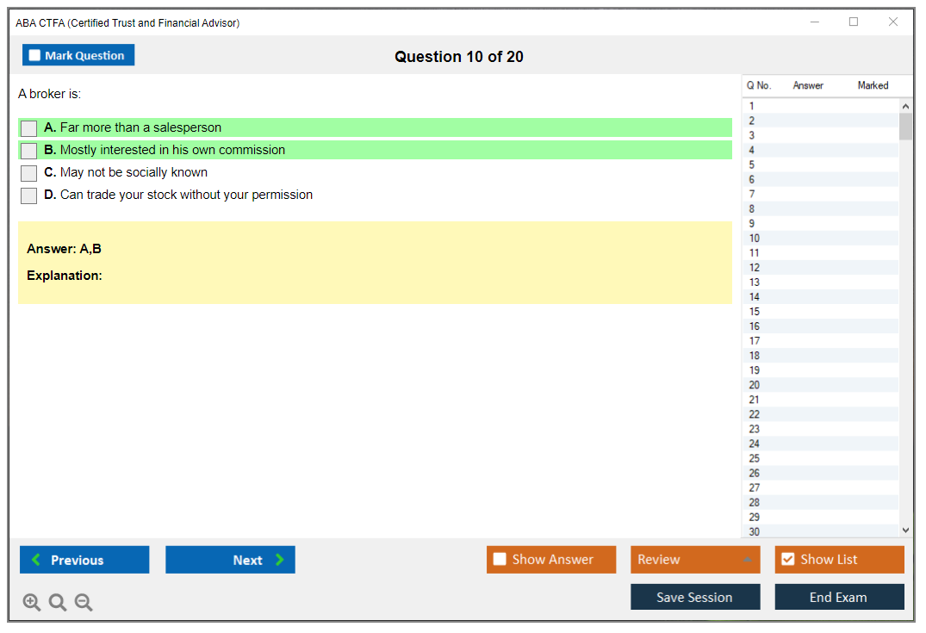Screen dimensions: 926x633
Task: Jump to question 20 in the list
Action: click(755, 385)
